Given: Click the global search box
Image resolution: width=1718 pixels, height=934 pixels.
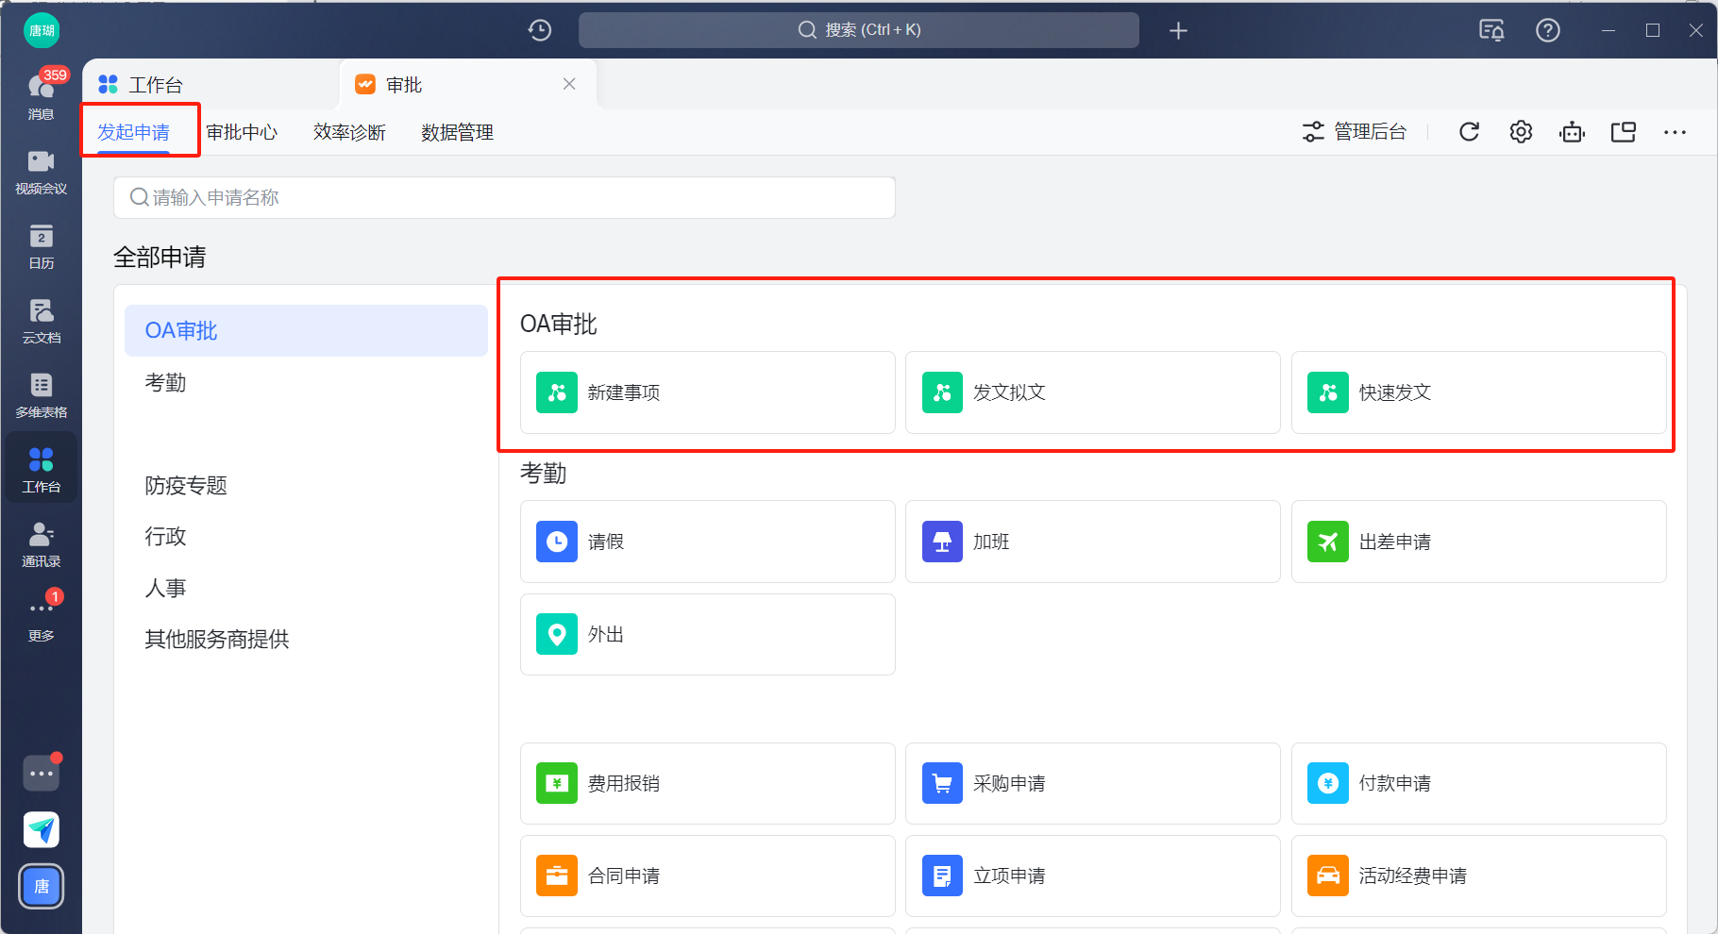Looking at the screenshot, I should coord(859,30).
